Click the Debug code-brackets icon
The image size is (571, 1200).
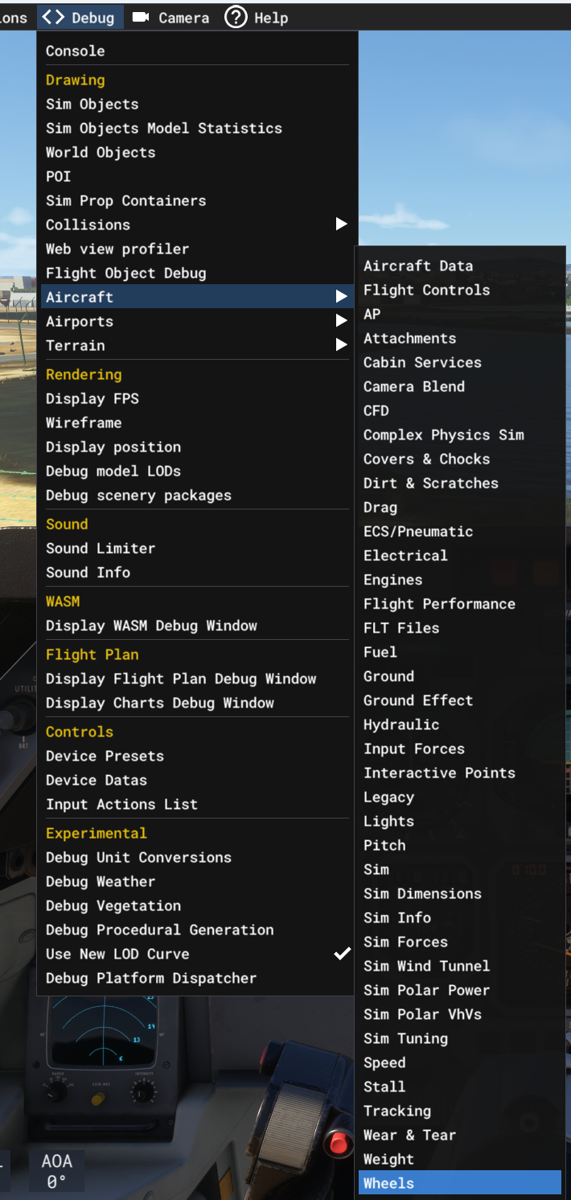53,18
